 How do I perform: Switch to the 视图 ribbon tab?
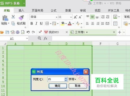click(x=97, y=11)
